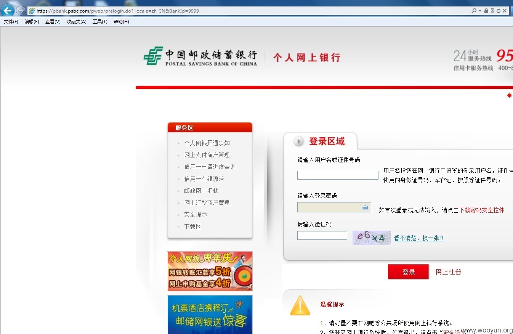Open the 查看(V) menu

pos(53,22)
